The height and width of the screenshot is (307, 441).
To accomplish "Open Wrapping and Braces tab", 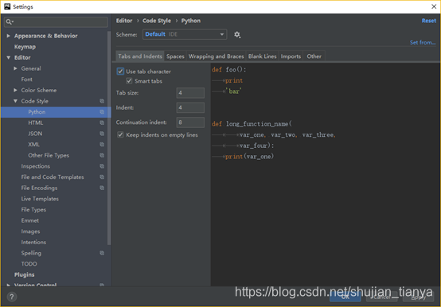I will click(216, 56).
